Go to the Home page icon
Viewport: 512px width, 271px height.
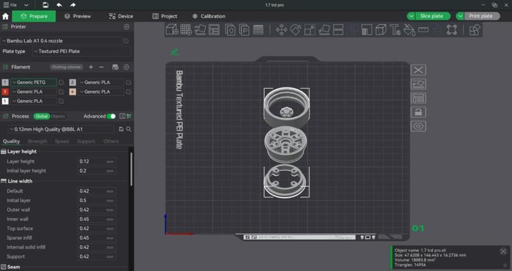(x=6, y=16)
